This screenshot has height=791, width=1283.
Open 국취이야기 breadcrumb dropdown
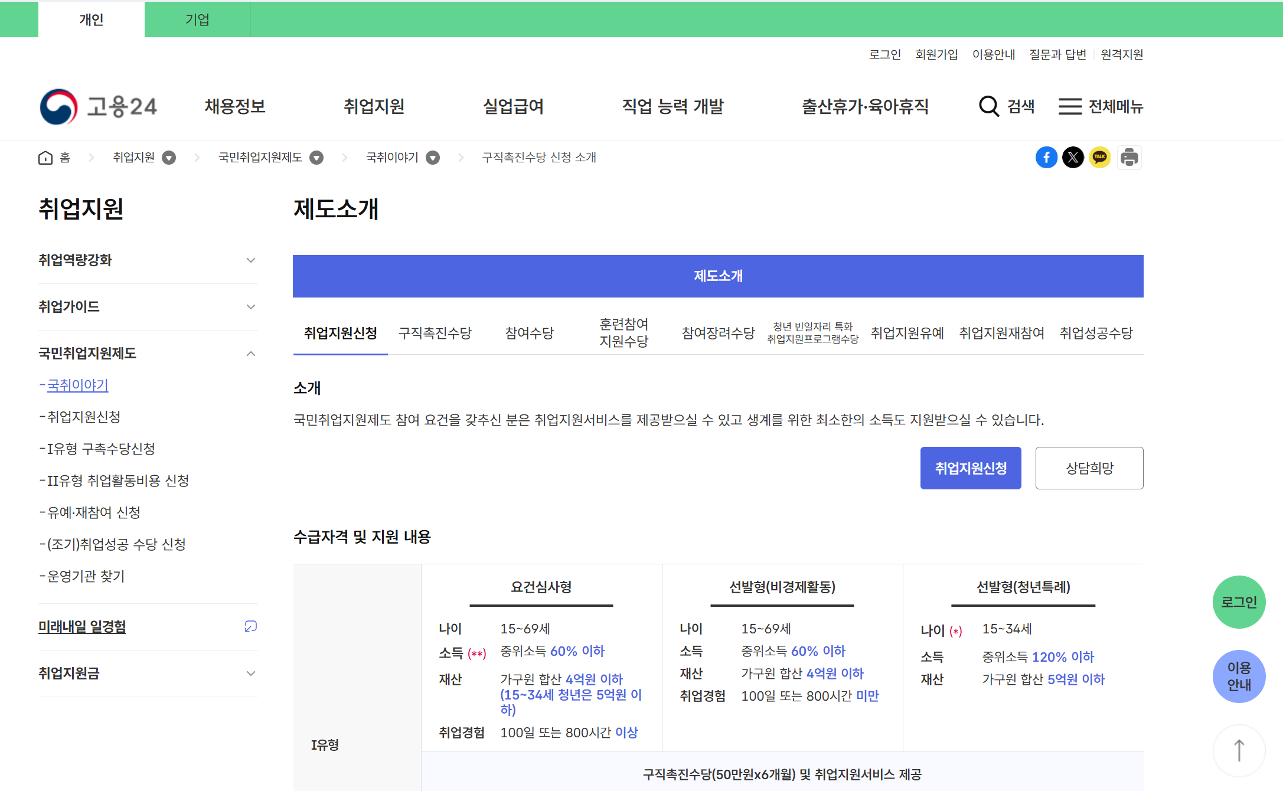433,158
